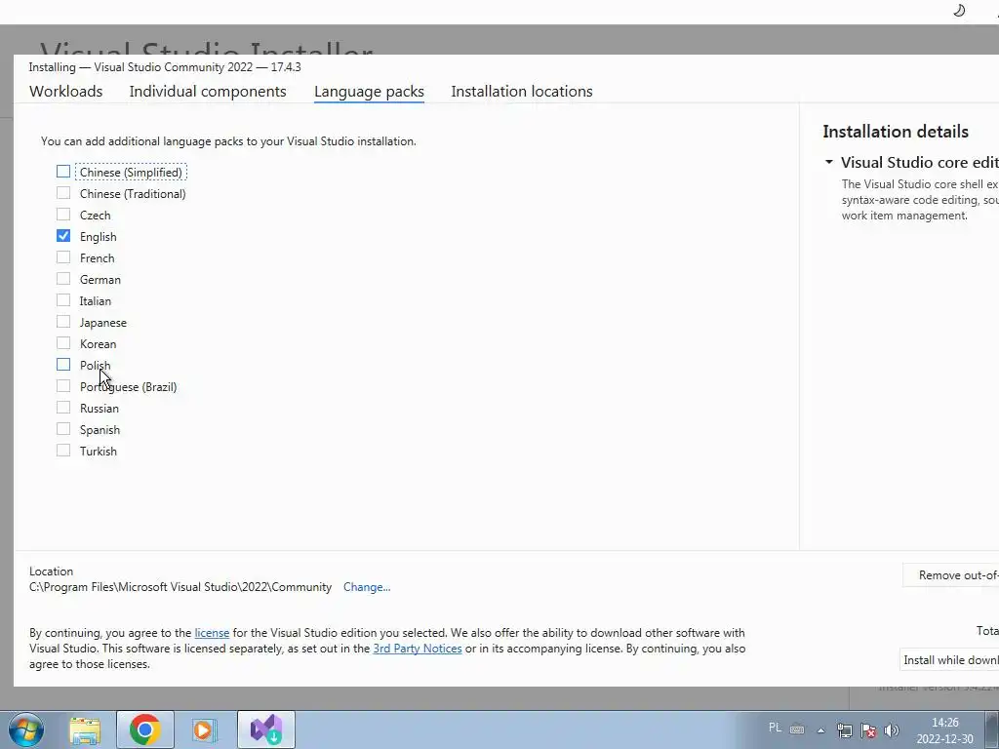The width and height of the screenshot is (999, 749).
Task: Click the volume speaker tray icon
Action: point(892,730)
